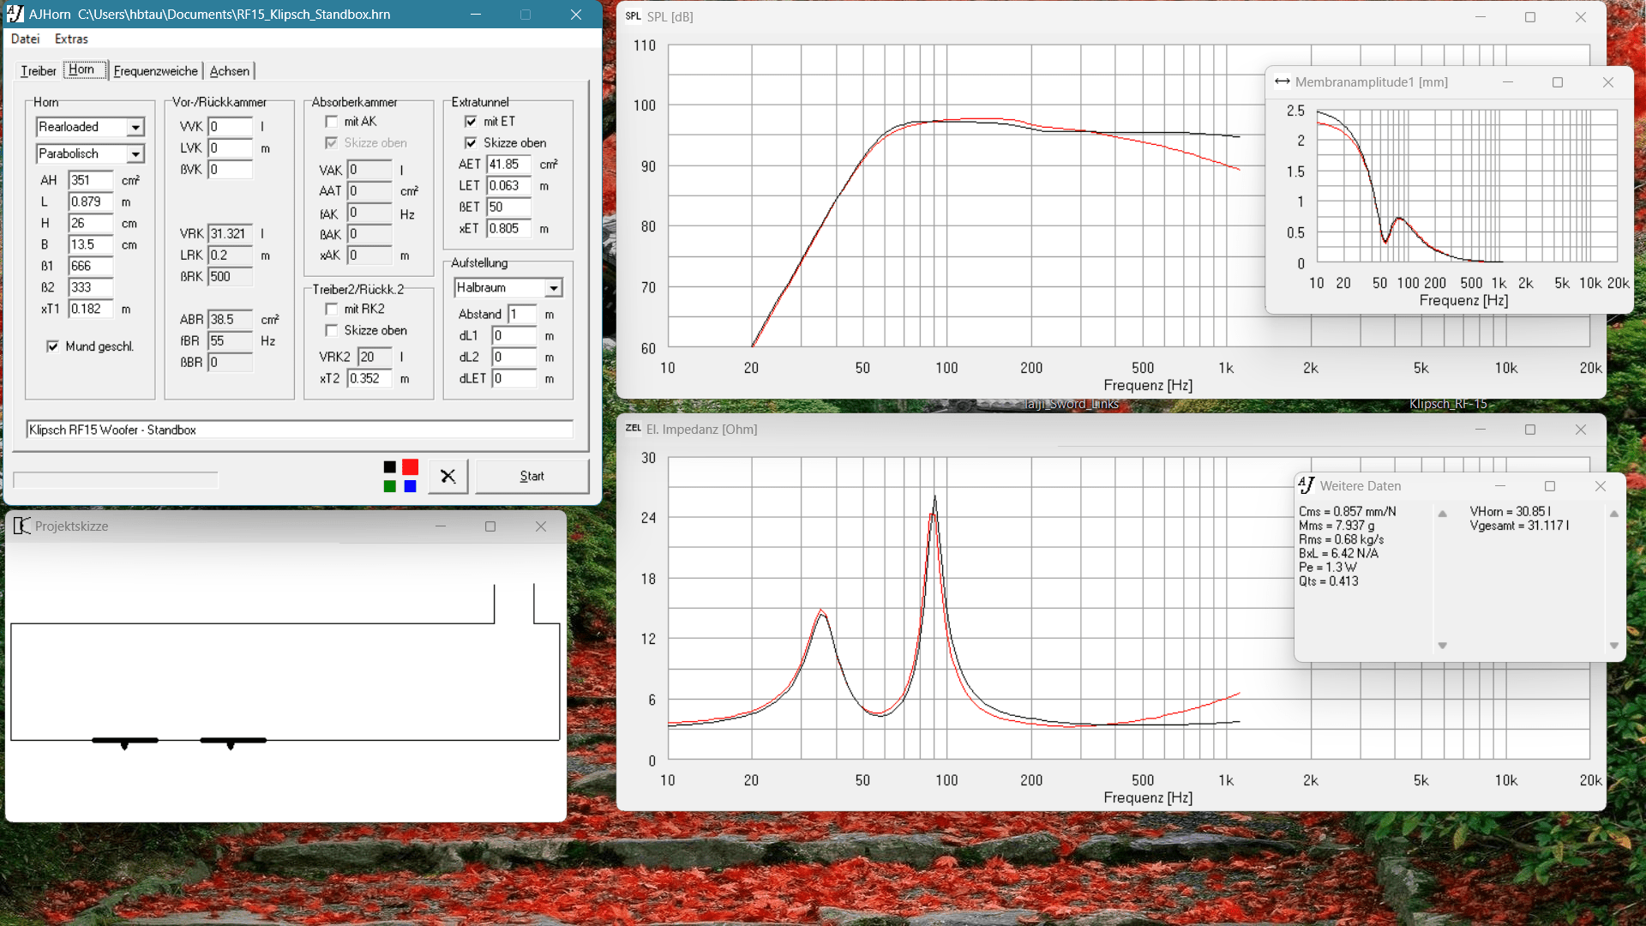Toggle the 'mit ET' checkbox
The image size is (1646, 926).
(471, 122)
